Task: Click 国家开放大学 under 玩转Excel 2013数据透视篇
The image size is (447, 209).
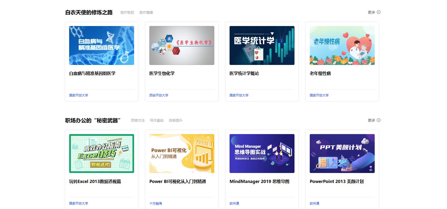Action: (79, 203)
